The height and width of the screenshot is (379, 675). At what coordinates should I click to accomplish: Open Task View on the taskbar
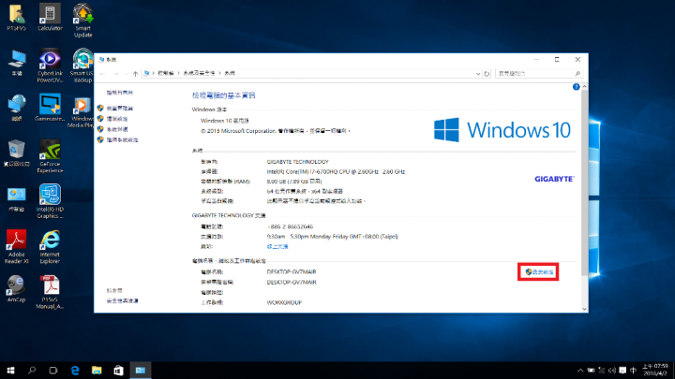[x=53, y=370]
